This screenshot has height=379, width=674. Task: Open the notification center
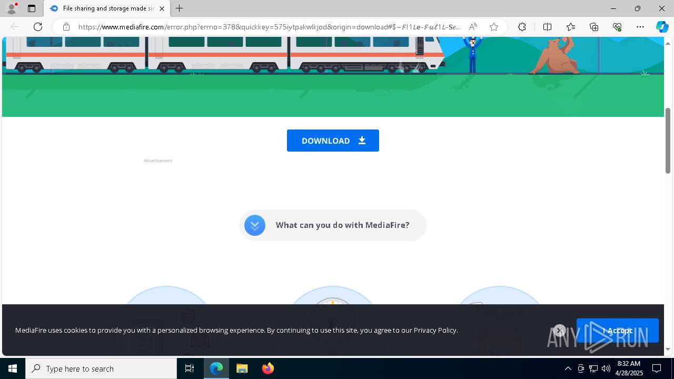(657, 368)
